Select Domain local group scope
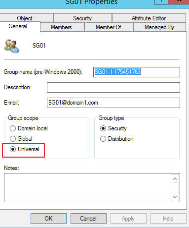189x228 pixels. pyautogui.click(x=29, y=128)
